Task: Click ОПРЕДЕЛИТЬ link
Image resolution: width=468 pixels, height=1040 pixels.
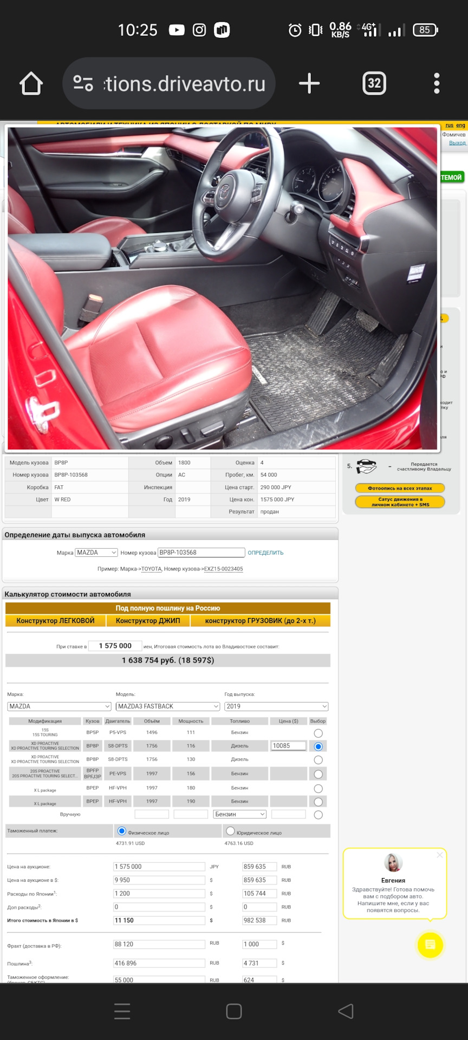Action: pyautogui.click(x=265, y=553)
